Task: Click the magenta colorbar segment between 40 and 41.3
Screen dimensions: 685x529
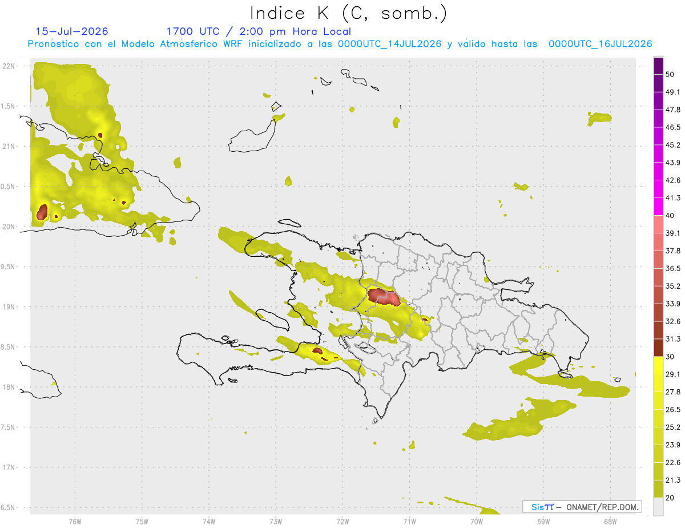Action: tap(659, 207)
